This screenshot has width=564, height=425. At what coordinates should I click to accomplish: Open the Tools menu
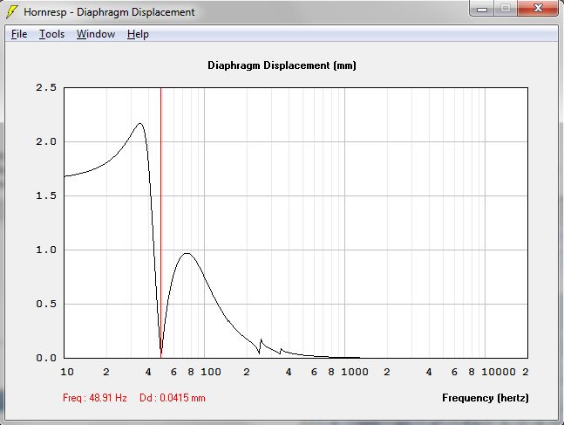(51, 34)
